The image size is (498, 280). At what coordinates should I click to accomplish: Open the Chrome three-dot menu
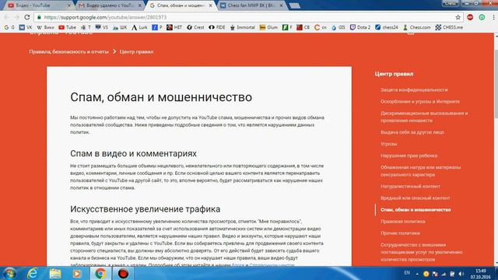pos(493,17)
